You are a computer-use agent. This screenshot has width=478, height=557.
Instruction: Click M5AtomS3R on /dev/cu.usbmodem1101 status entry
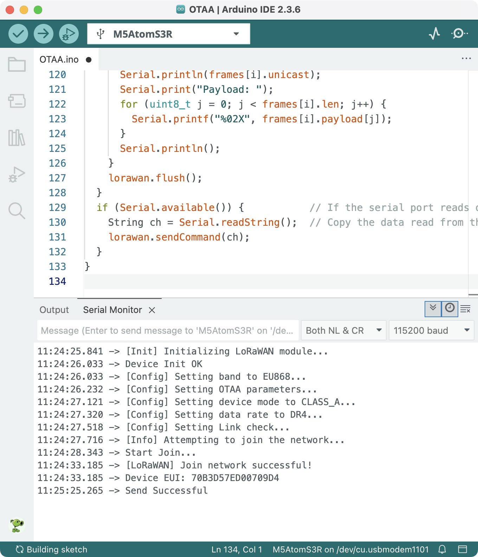point(351,549)
